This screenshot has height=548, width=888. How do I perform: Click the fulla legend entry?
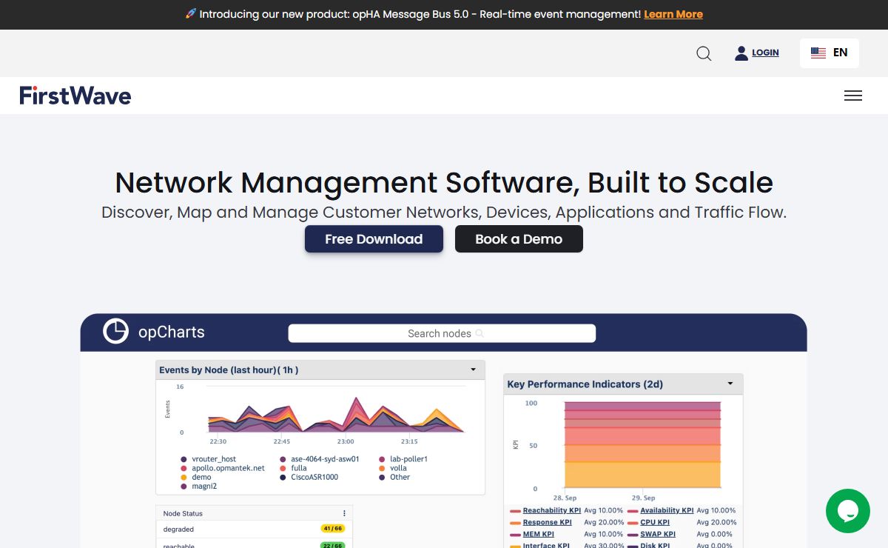(x=293, y=468)
